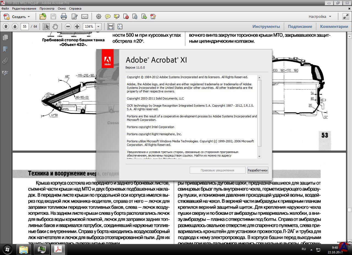Click the Send by email envelope icon
352x255 pixels.
tap(85, 16)
